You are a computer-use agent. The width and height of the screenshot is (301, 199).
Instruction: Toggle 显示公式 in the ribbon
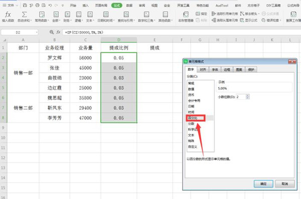(248, 20)
